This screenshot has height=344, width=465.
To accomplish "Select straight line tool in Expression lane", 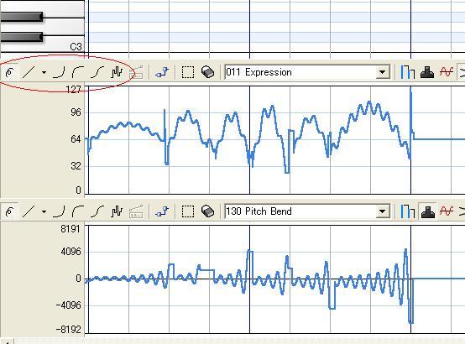I will (29, 72).
